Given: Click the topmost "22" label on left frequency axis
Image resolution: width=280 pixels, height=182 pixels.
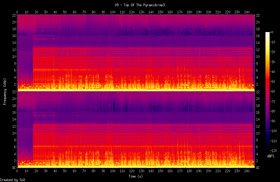Looking at the screenshot, I should pyautogui.click(x=14, y=15).
